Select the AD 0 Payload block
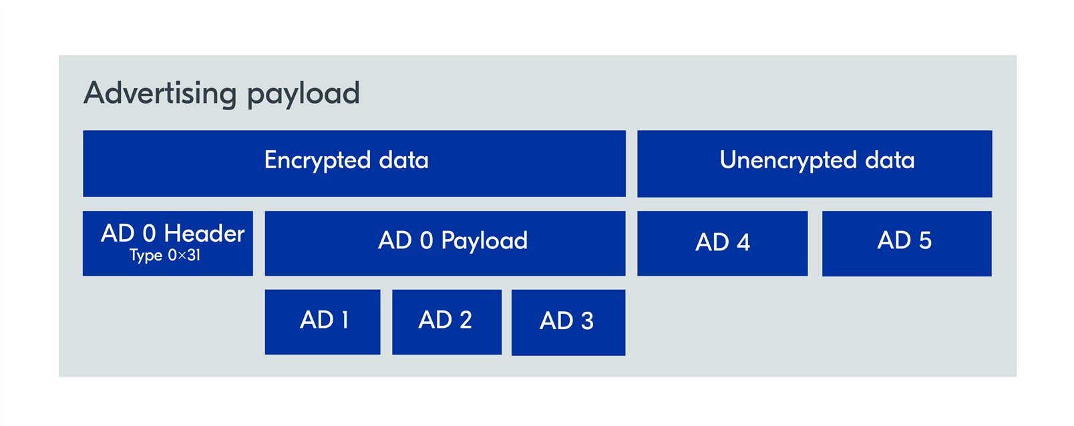Viewport: 1074px width, 426px height. click(445, 243)
